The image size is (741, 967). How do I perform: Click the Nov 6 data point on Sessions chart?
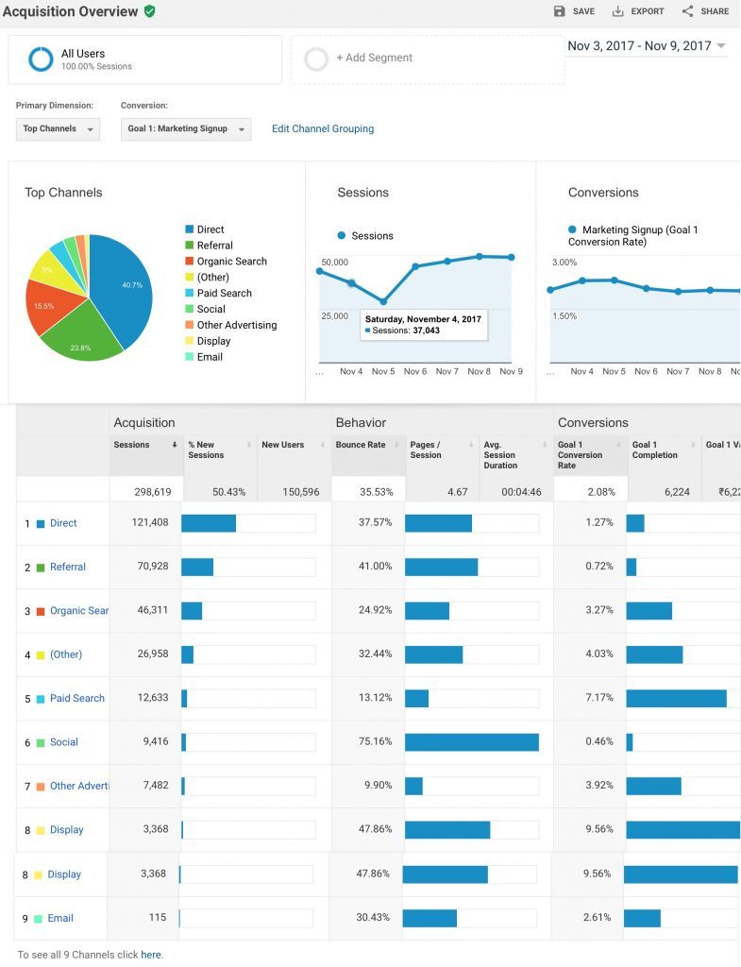click(415, 266)
